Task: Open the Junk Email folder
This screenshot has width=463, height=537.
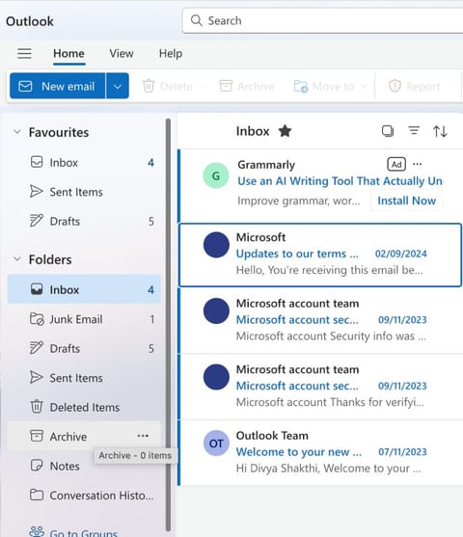Action: click(x=84, y=319)
